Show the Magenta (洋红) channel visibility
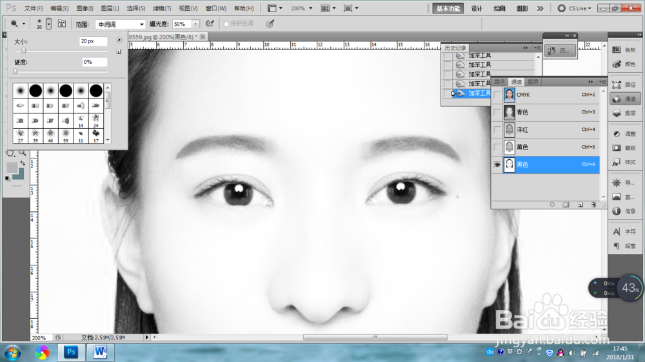This screenshot has height=362, width=645. (x=497, y=130)
